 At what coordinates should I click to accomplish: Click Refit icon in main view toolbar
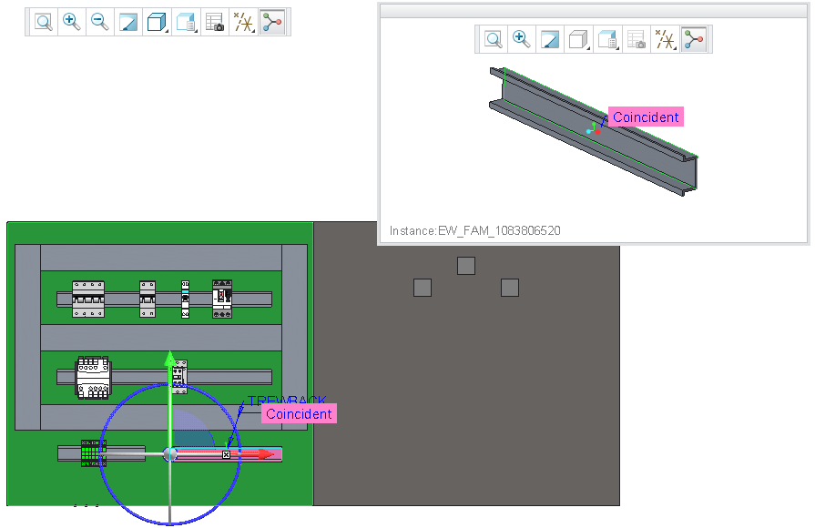point(43,23)
